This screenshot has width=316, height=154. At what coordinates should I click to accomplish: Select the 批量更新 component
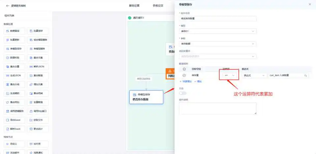pos(14,40)
